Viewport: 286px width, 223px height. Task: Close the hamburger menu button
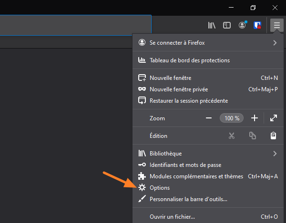pos(276,25)
